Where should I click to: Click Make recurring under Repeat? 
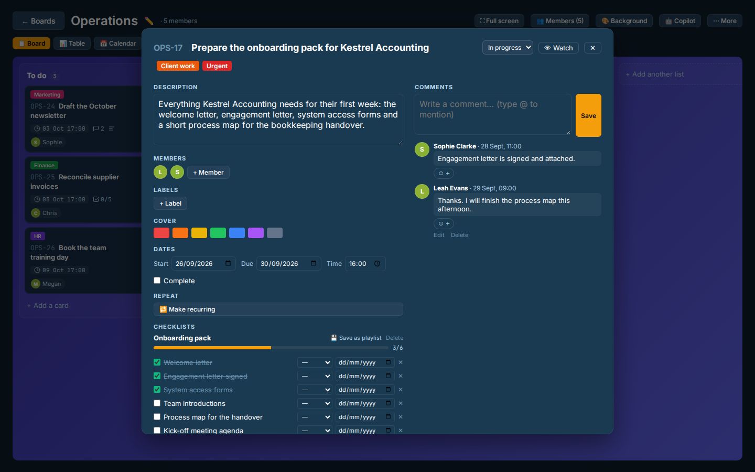[x=278, y=309]
